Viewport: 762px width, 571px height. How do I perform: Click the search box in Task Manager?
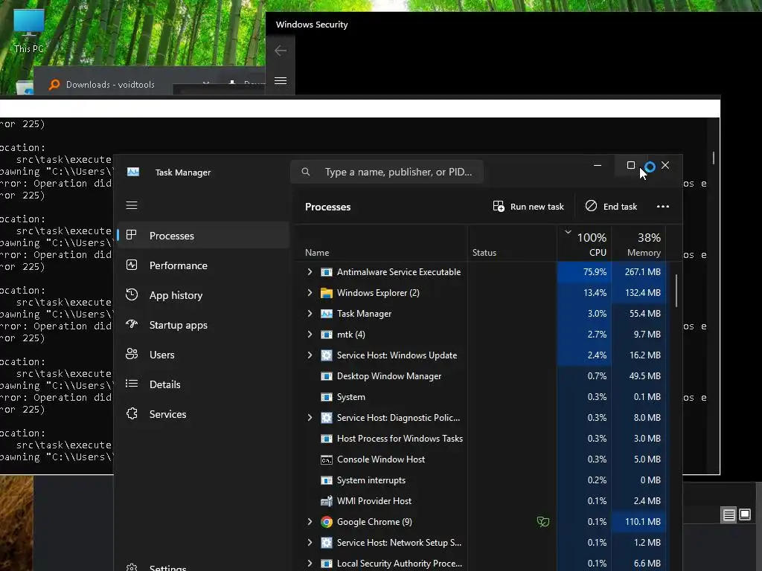pyautogui.click(x=387, y=172)
